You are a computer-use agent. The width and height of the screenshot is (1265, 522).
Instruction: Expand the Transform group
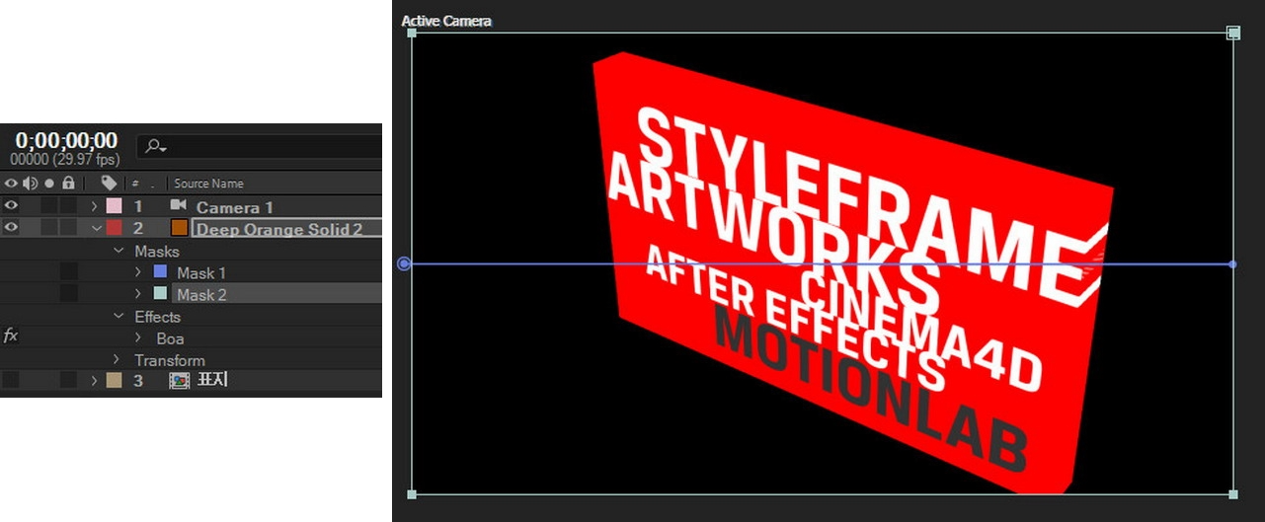point(117,360)
